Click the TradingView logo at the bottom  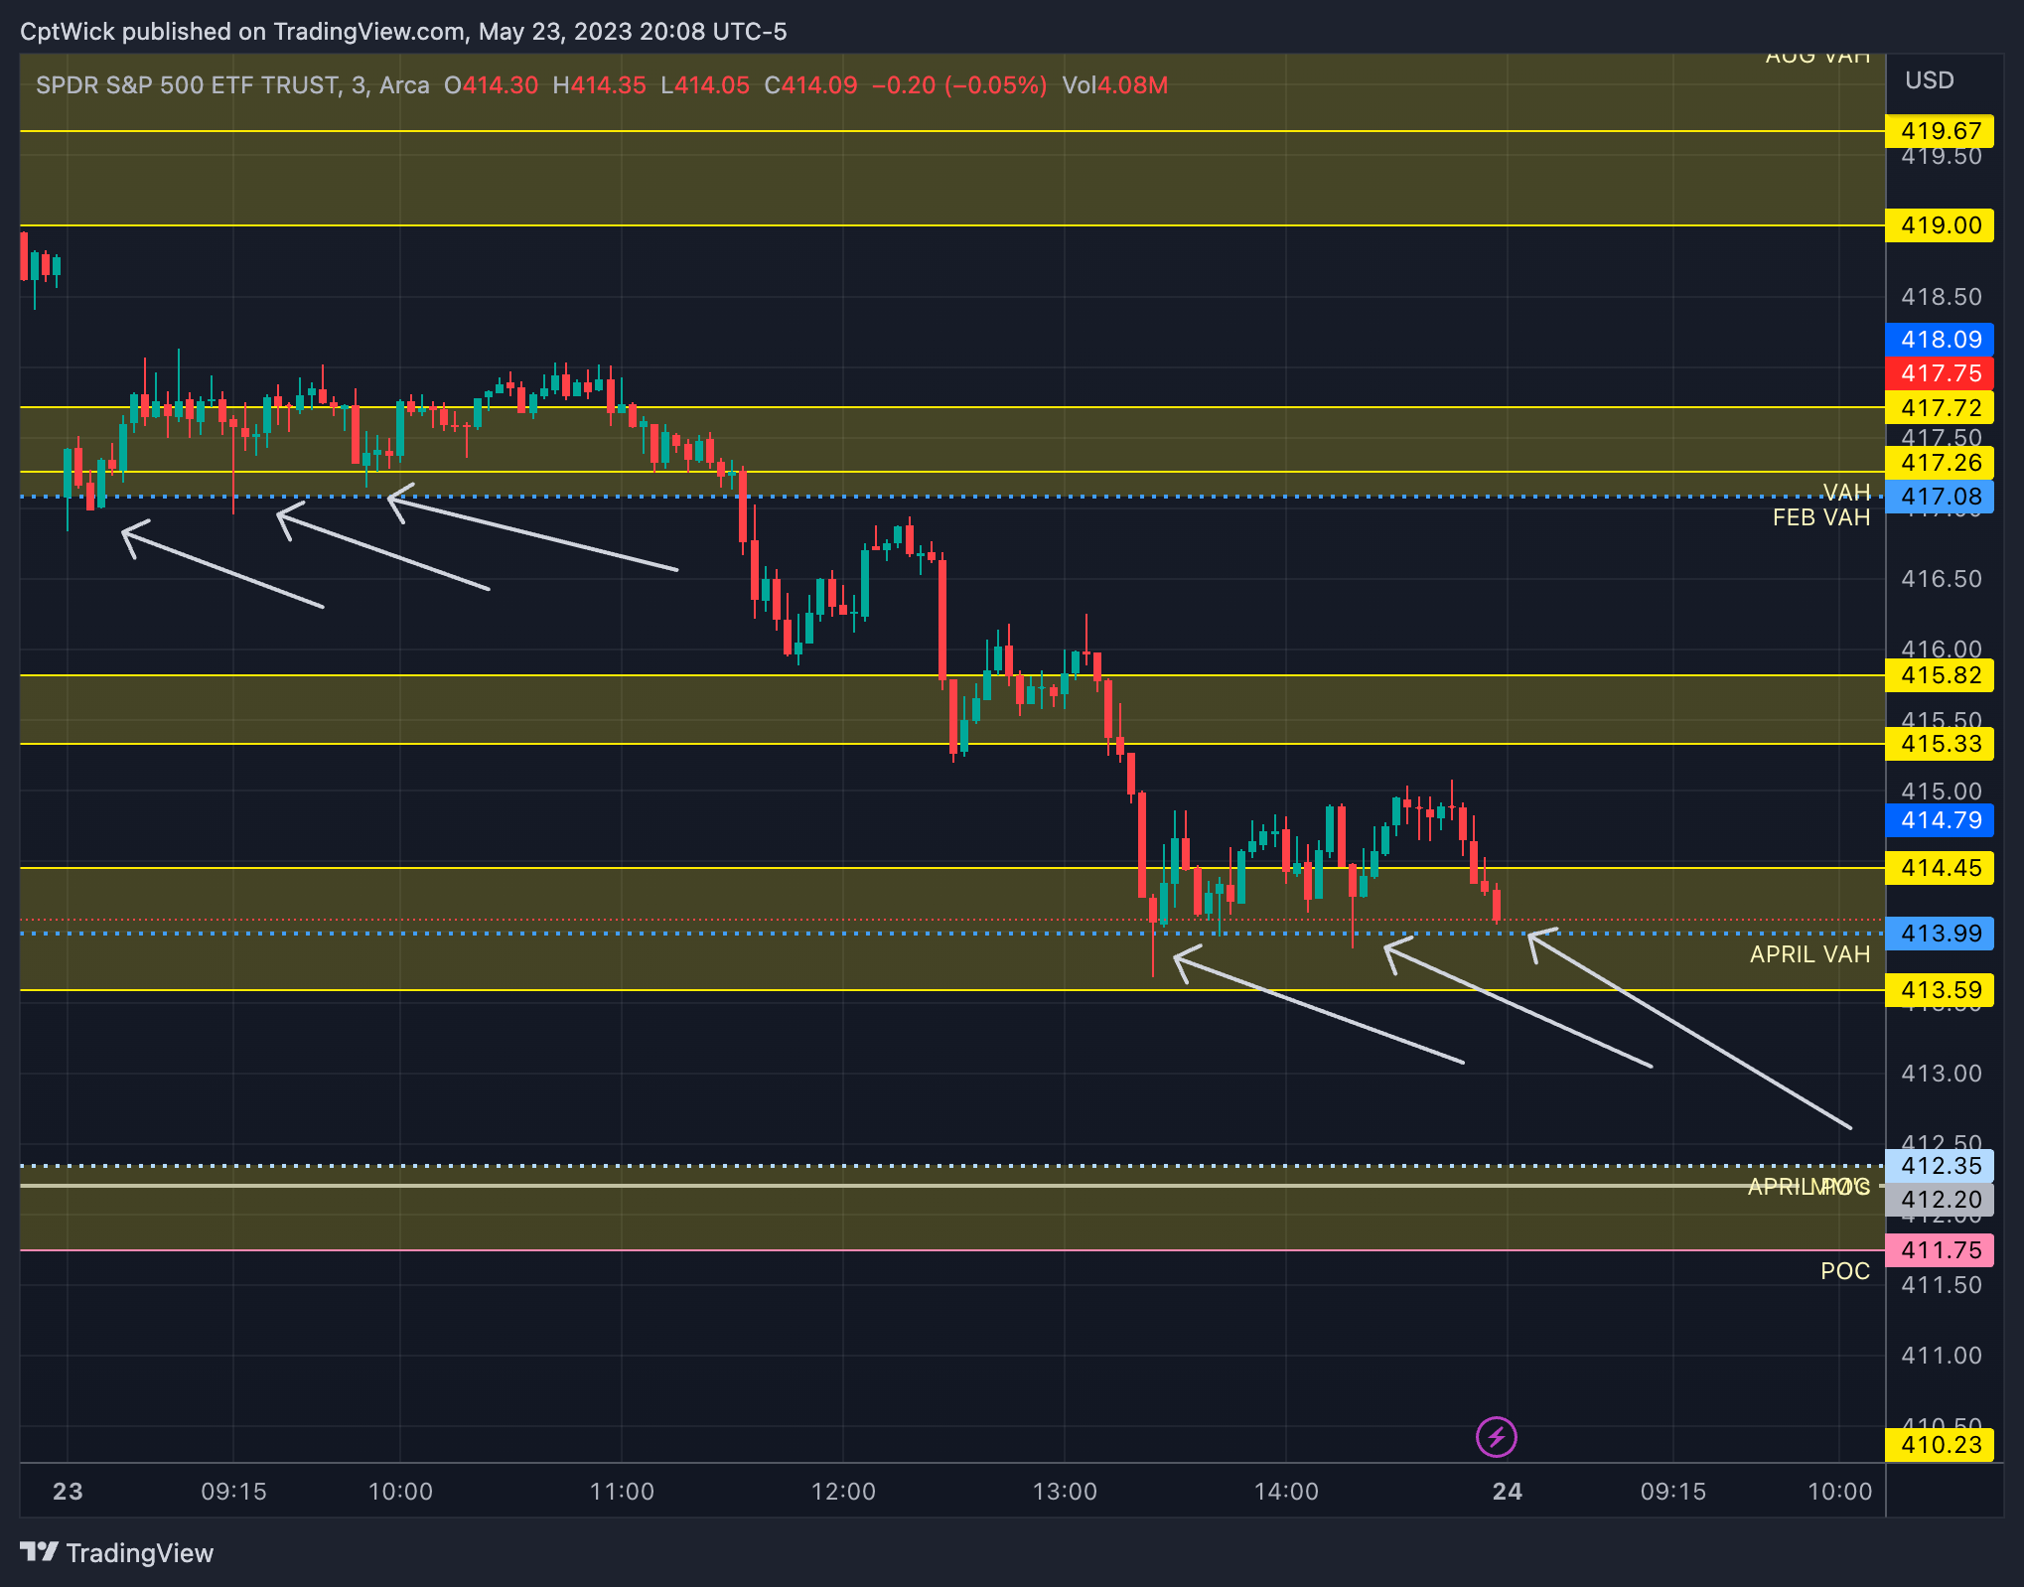(117, 1552)
